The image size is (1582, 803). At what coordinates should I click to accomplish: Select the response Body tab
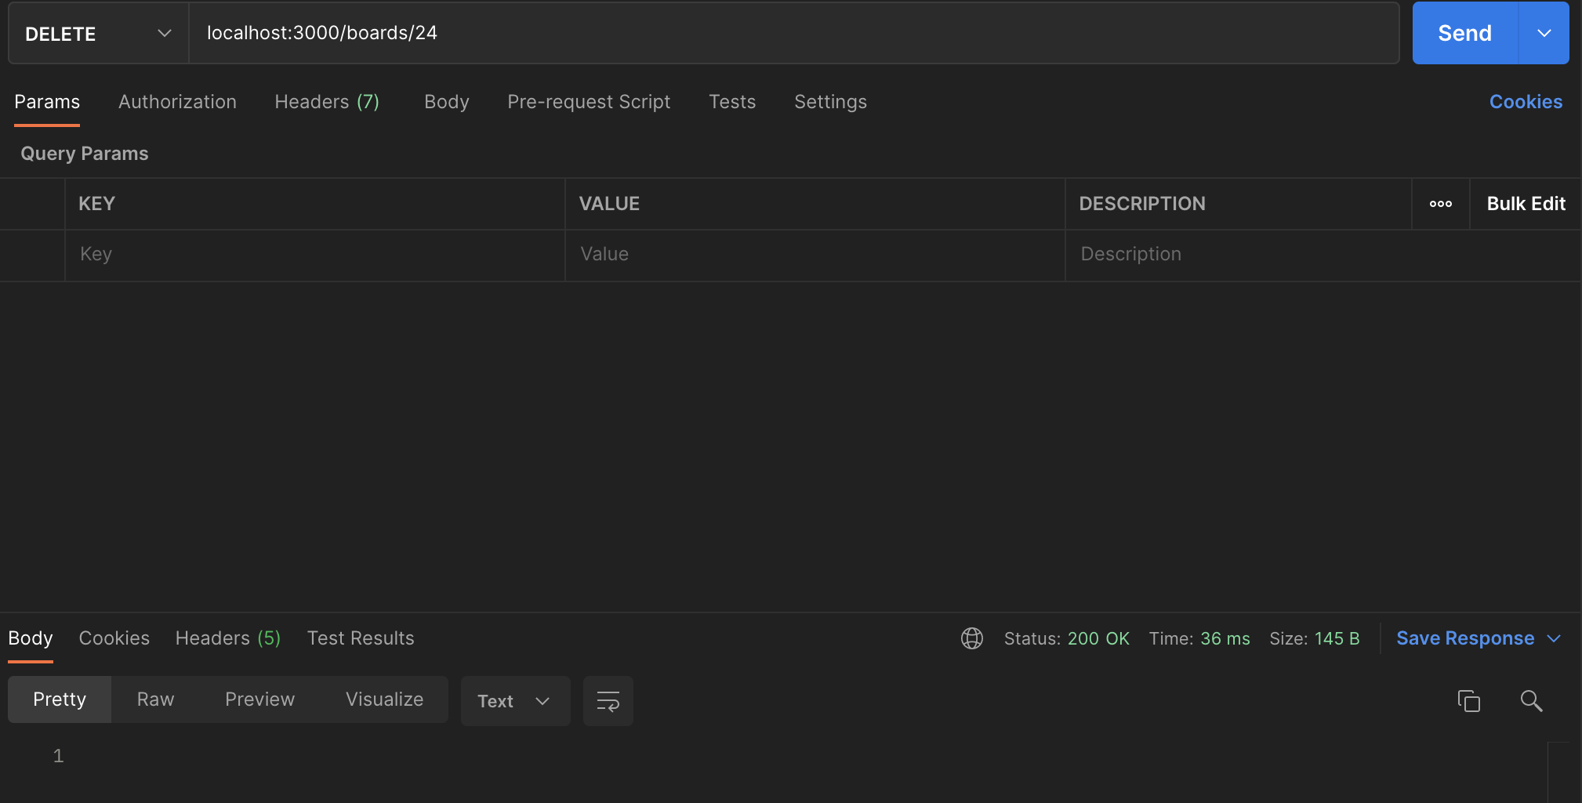31,638
